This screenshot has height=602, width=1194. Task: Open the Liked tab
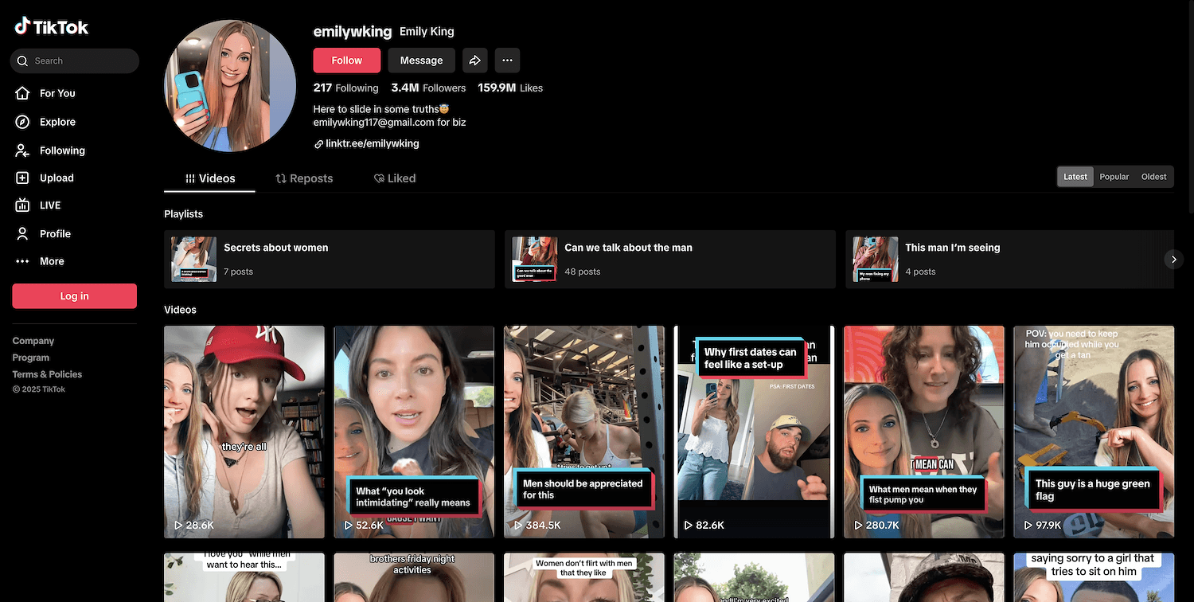coord(395,178)
